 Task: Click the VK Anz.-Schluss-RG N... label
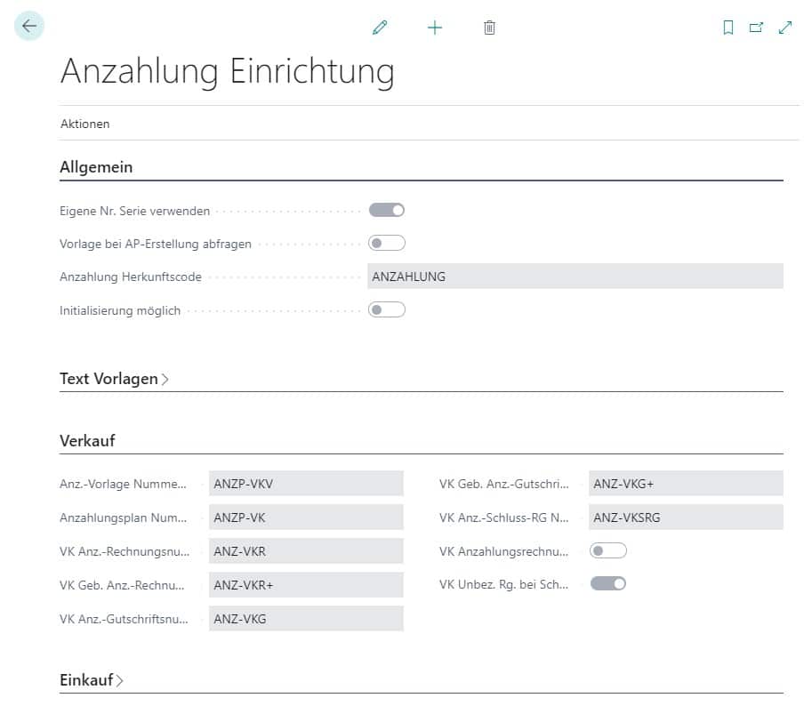pyautogui.click(x=504, y=517)
